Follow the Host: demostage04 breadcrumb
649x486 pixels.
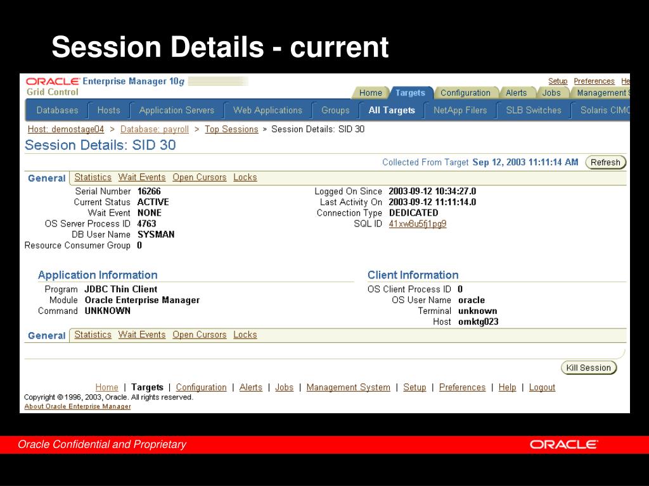(x=66, y=129)
